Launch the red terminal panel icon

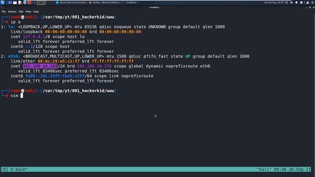pos(30,2)
